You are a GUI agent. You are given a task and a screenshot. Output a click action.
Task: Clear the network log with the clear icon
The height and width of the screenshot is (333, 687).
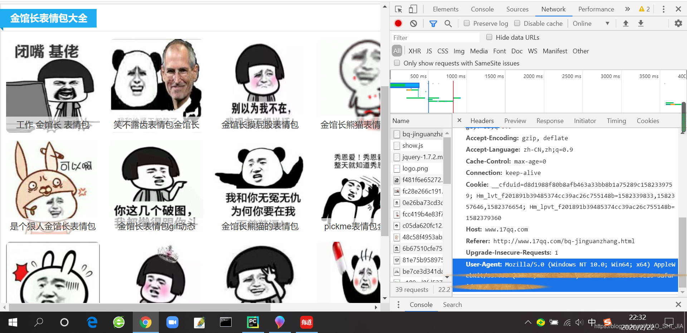414,23
